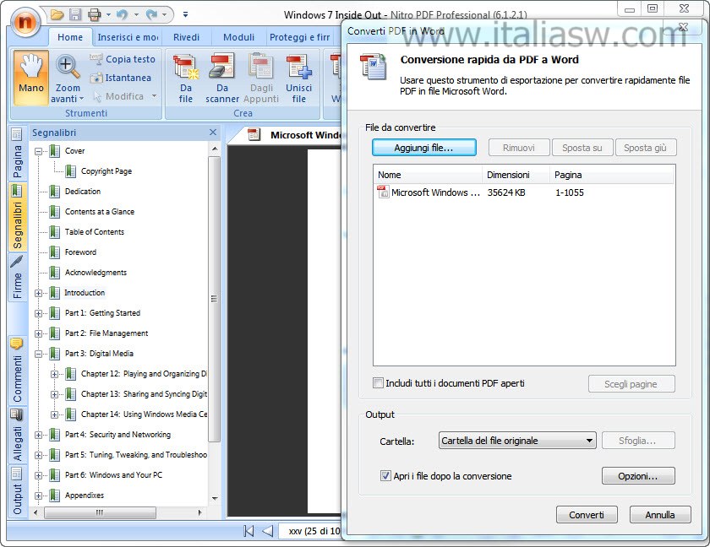The width and height of the screenshot is (710, 547).
Task: Choose the Istantanea snapshot tool
Action: [x=121, y=78]
